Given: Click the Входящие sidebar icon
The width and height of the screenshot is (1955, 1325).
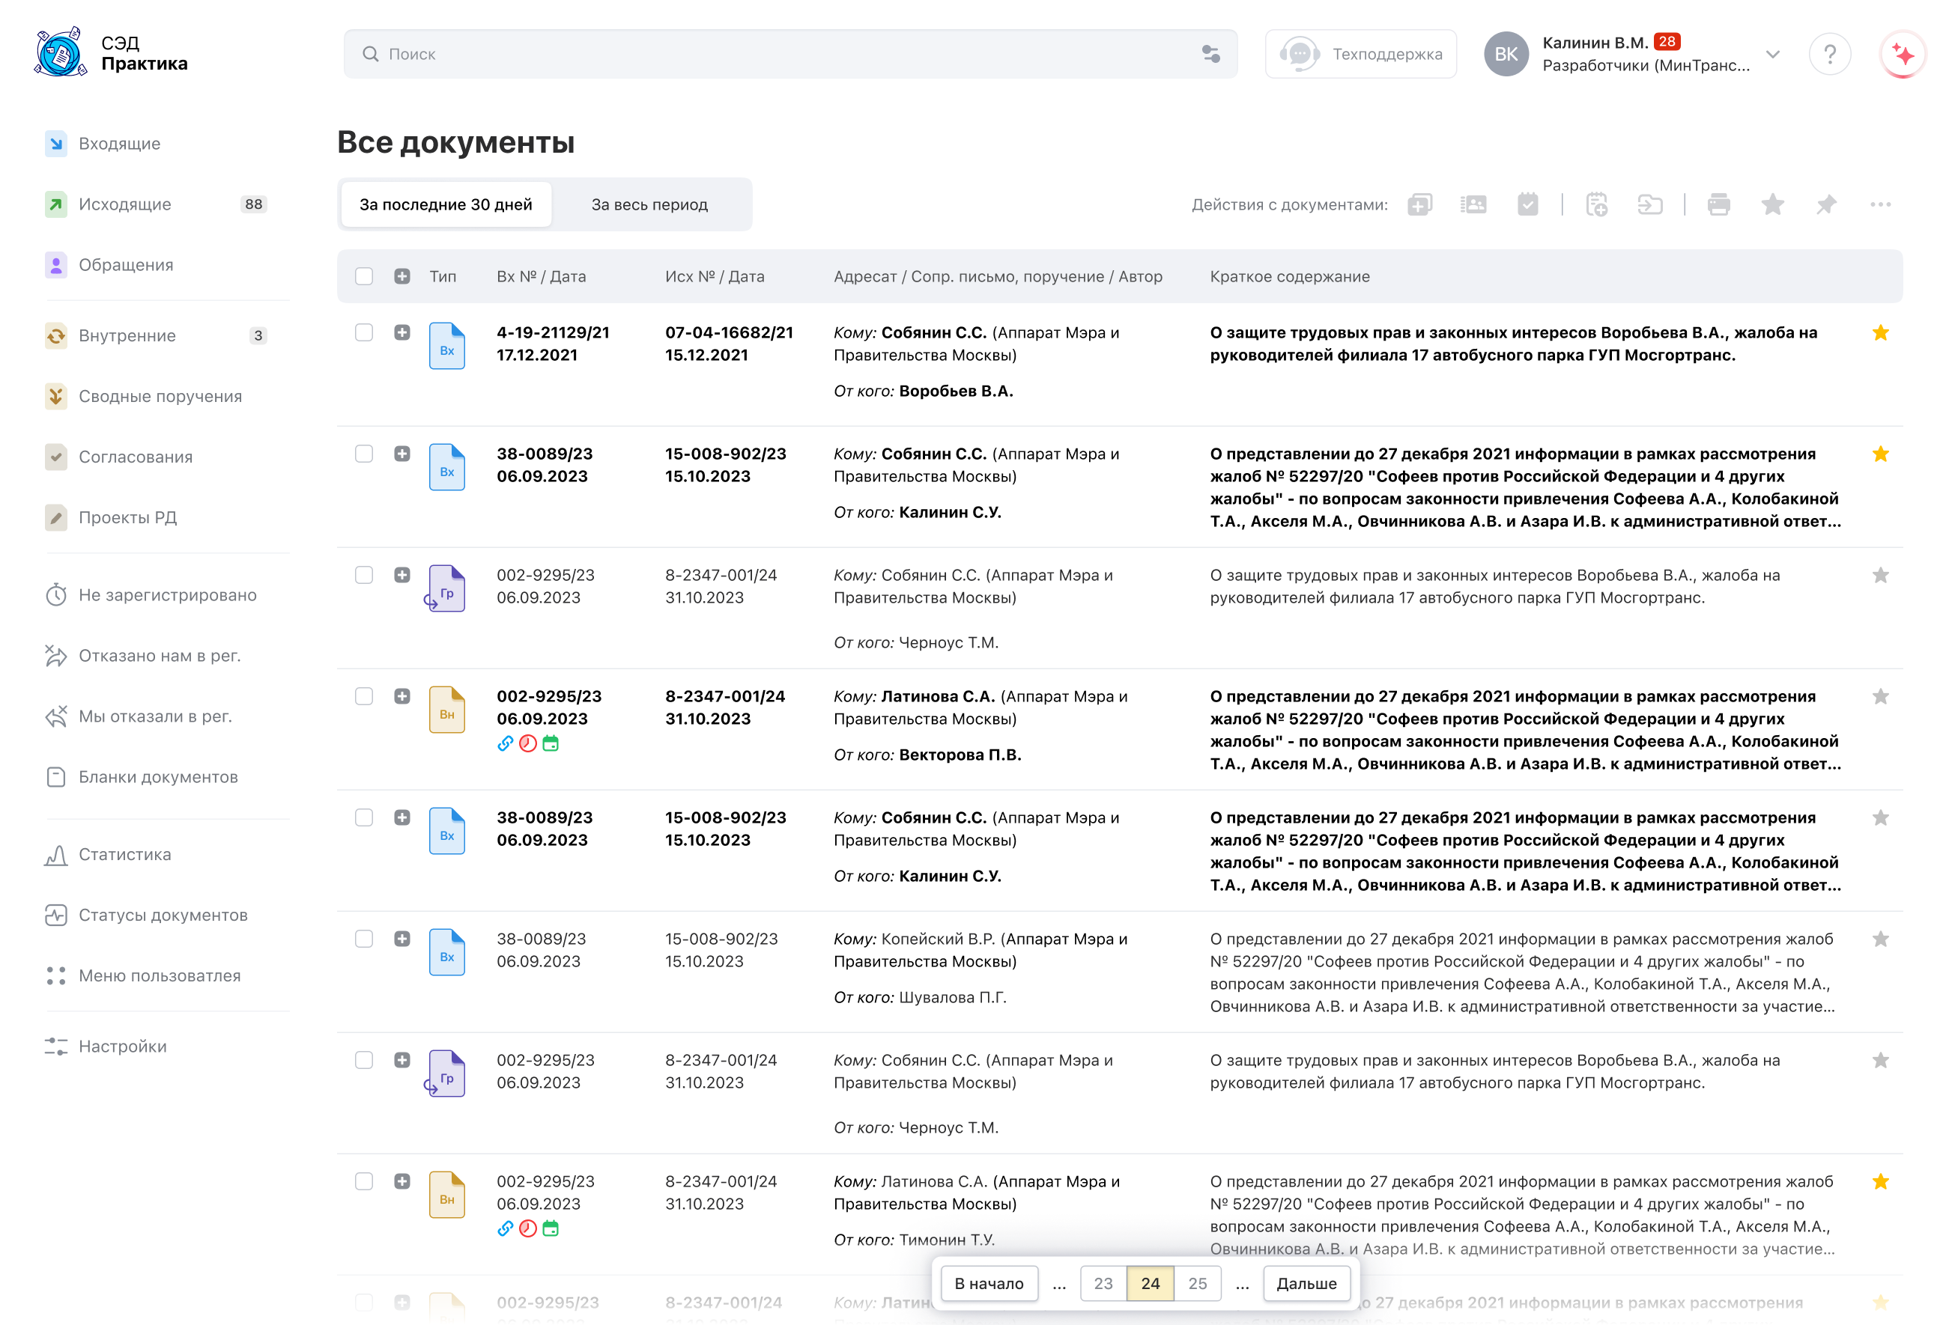Looking at the screenshot, I should pos(55,144).
